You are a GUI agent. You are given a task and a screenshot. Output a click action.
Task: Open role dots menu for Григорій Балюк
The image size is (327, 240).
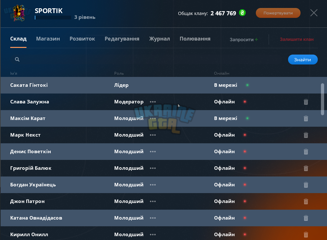point(153,168)
